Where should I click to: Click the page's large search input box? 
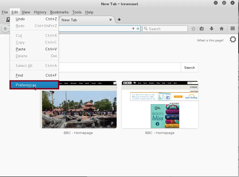[x=120, y=67]
